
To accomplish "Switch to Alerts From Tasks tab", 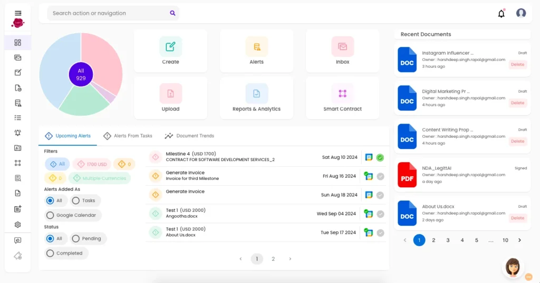I will point(128,136).
